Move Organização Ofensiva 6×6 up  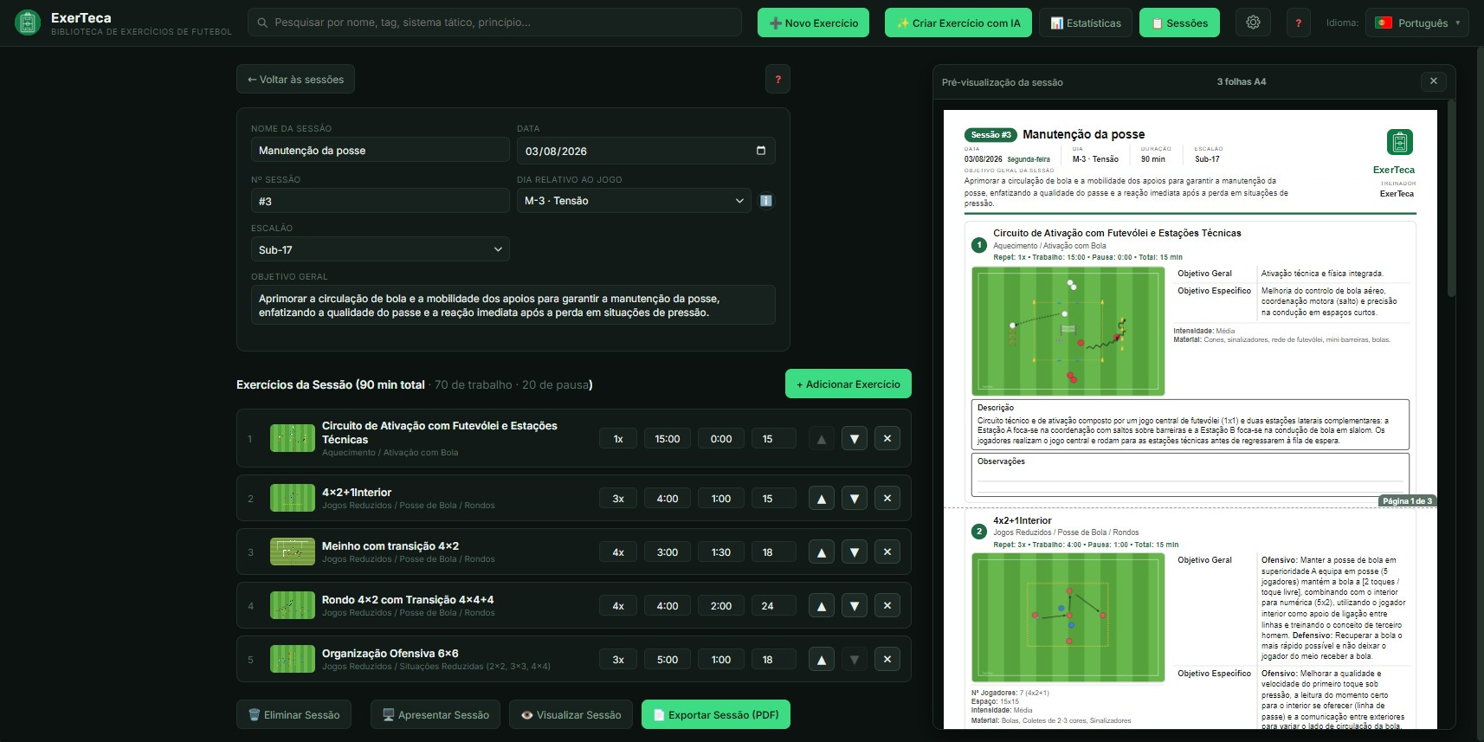coord(822,660)
